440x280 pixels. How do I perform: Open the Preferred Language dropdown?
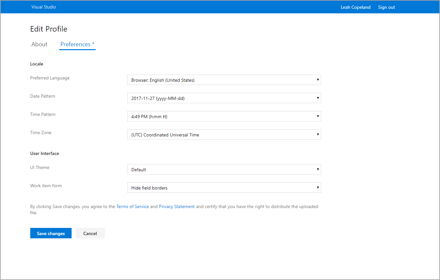(224, 80)
